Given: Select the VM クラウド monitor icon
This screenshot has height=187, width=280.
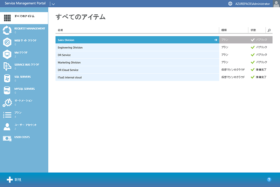Looking at the screenshot, I should (7, 54).
